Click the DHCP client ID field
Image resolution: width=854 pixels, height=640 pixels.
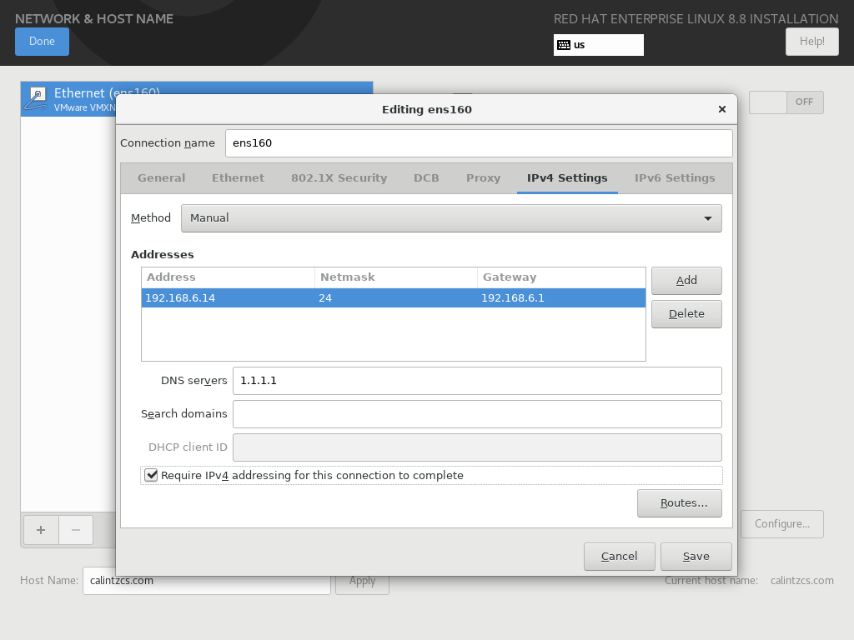click(x=477, y=447)
